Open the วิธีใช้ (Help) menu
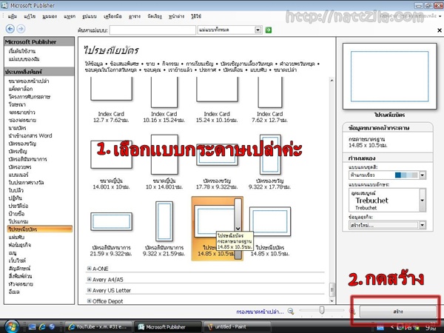Screen dimensions: 444x333 point(196,16)
